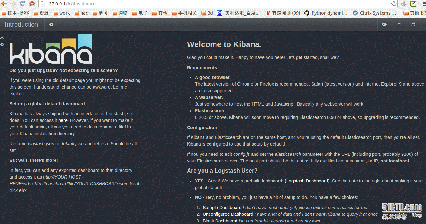Click the browser forward arrow
426x224 pixels.
pyautogui.click(x=13, y=4)
